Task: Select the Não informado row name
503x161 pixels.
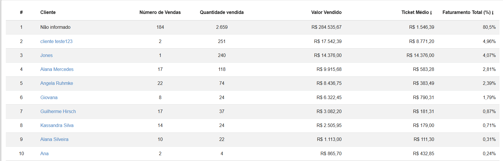Action: [x=55, y=27]
